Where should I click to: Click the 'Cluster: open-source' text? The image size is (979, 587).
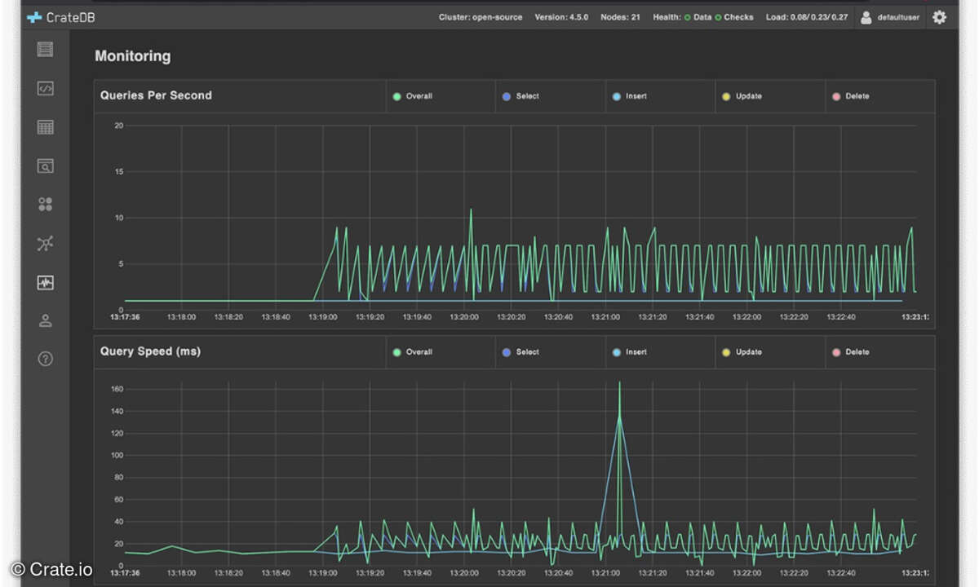481,17
